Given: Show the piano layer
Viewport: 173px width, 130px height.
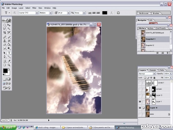Looking at the screenshot, I should 140,114.
